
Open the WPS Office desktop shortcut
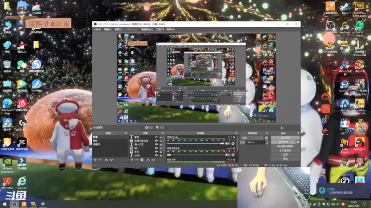click(x=7, y=183)
